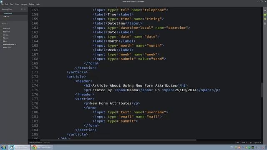
Task: Click 'New Form Attributes' paragraph text
Action: 111,103
